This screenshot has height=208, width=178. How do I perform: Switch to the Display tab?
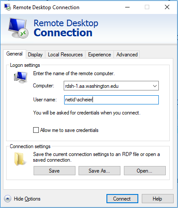point(35,55)
